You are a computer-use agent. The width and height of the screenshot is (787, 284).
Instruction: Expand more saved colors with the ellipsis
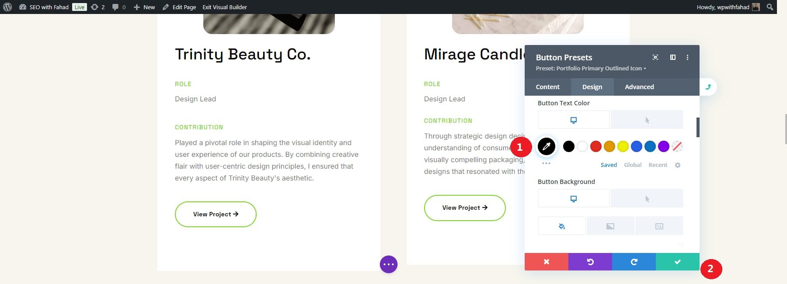pyautogui.click(x=546, y=163)
